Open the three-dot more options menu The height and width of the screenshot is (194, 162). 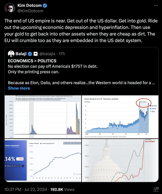point(154,6)
